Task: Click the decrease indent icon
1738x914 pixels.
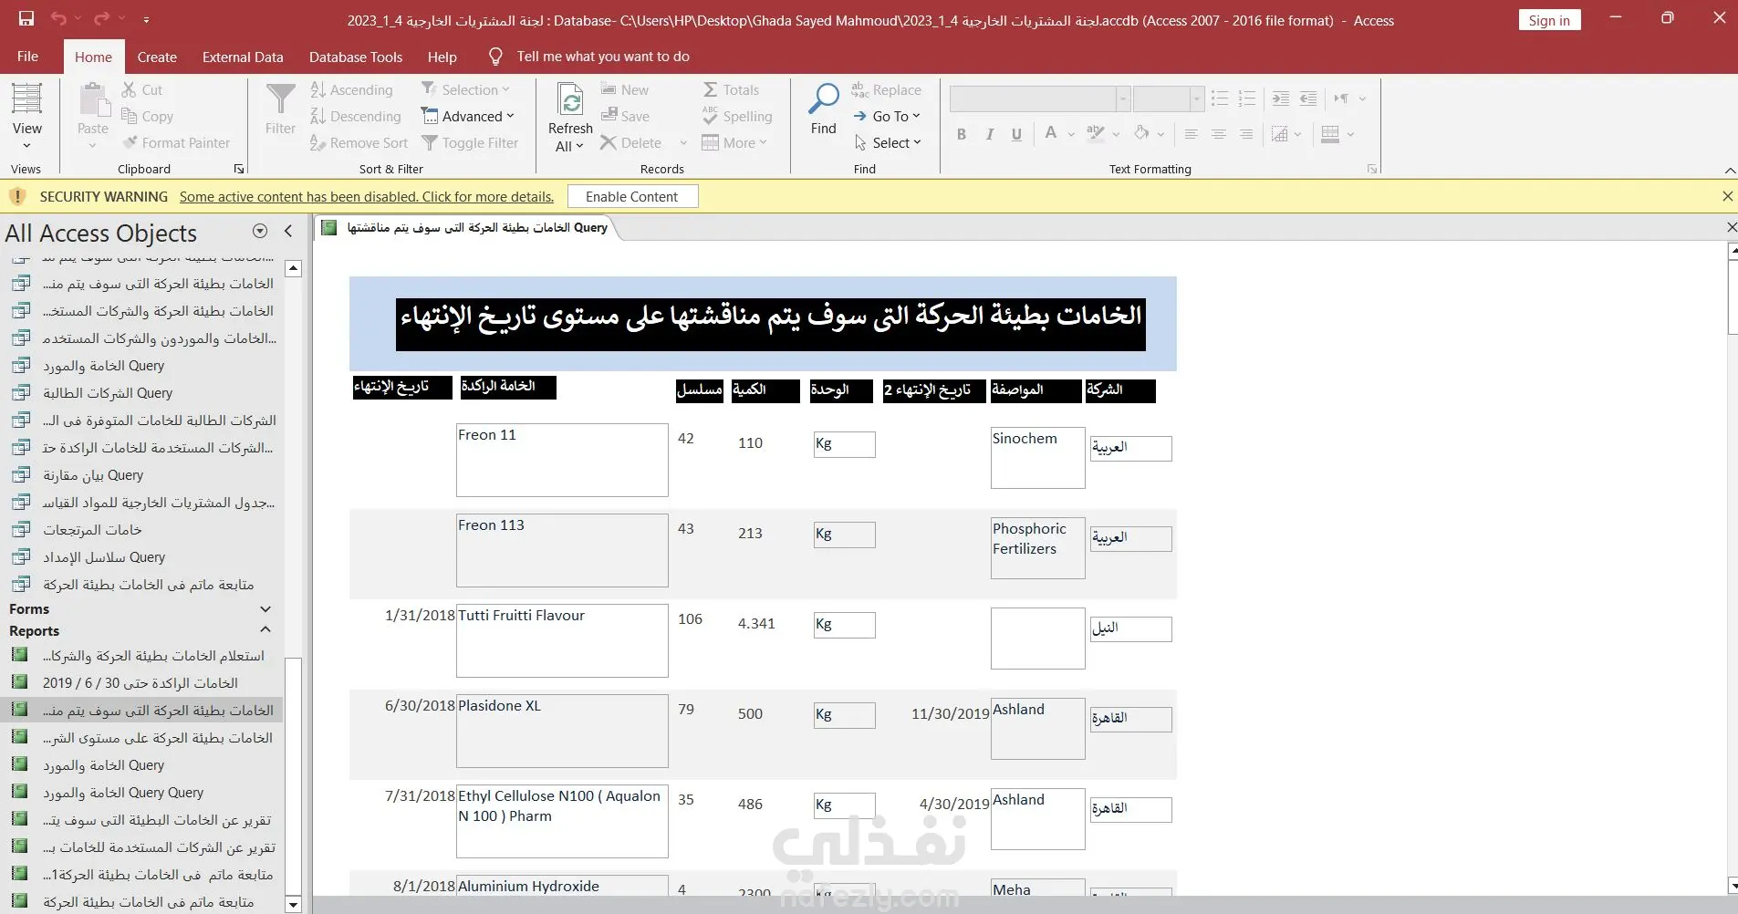Action: (1307, 99)
